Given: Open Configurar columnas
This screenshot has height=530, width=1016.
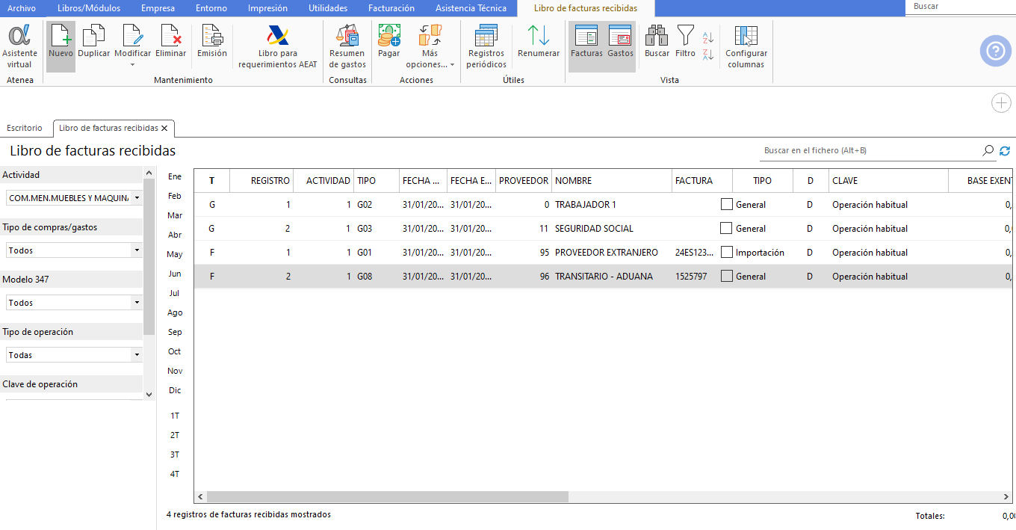Looking at the screenshot, I should 746,46.
